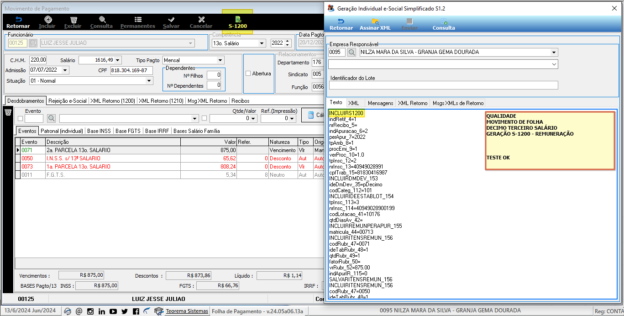Open the XML Retorno (1200) tab
Image resolution: width=624 pixels, height=316 pixels.
click(112, 101)
